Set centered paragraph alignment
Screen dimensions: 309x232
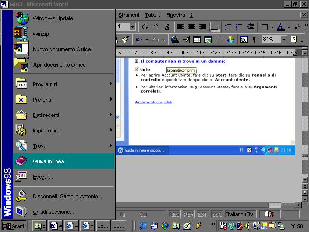192,27
